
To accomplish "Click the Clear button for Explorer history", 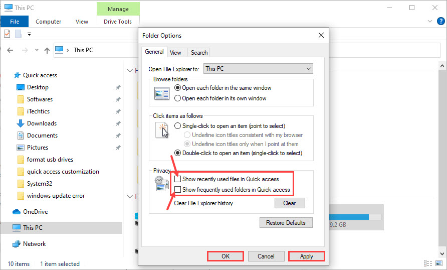I will tap(290, 203).
